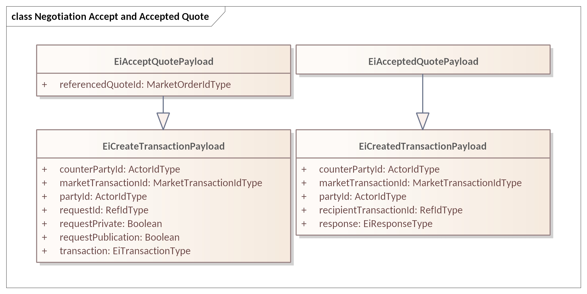Click the plus sign beside requestPublication
Viewport: 587px width, 294px height.
tap(44, 237)
